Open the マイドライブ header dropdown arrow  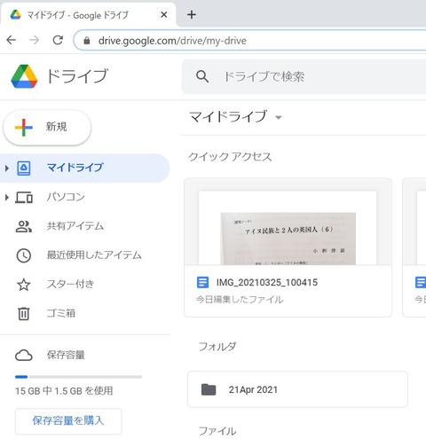[278, 118]
